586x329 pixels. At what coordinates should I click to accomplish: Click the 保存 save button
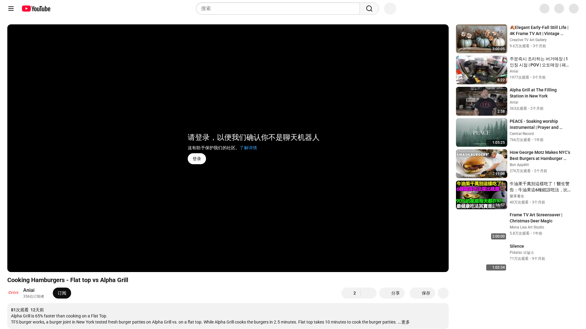coord(422,293)
